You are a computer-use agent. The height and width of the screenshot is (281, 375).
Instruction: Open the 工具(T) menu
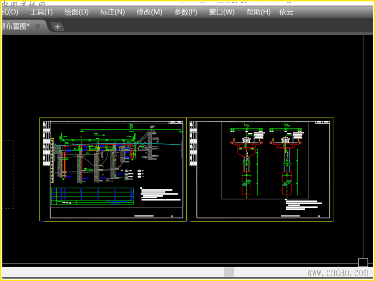[x=41, y=12]
